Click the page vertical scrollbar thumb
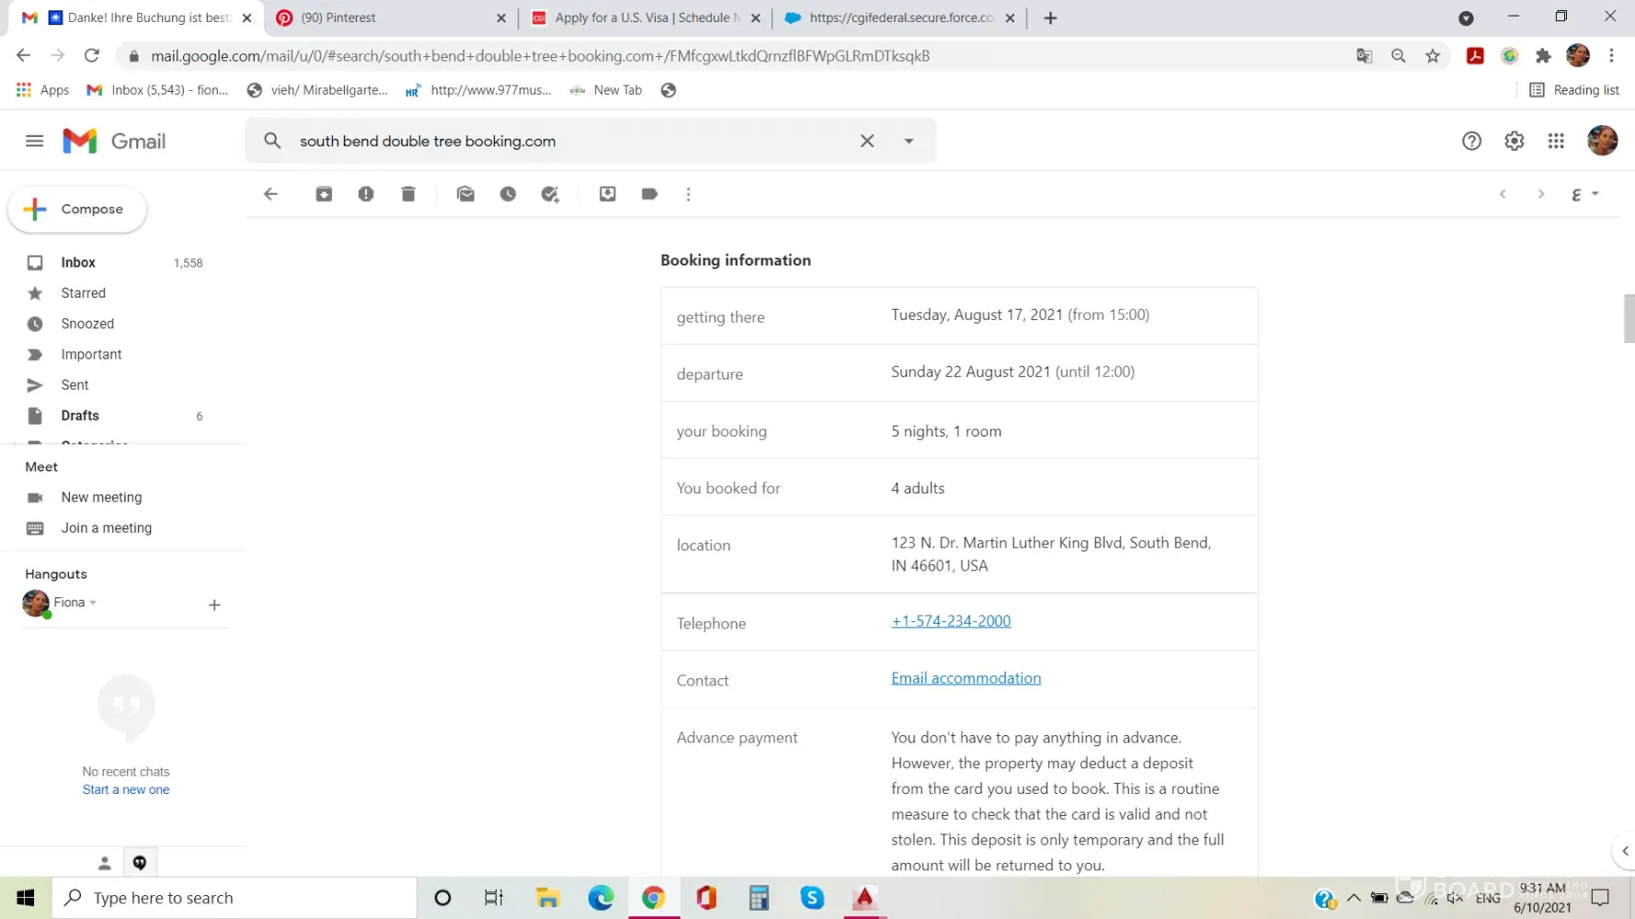 pyautogui.click(x=1629, y=318)
